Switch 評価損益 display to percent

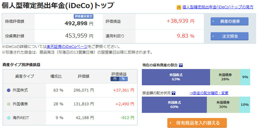point(123,79)
